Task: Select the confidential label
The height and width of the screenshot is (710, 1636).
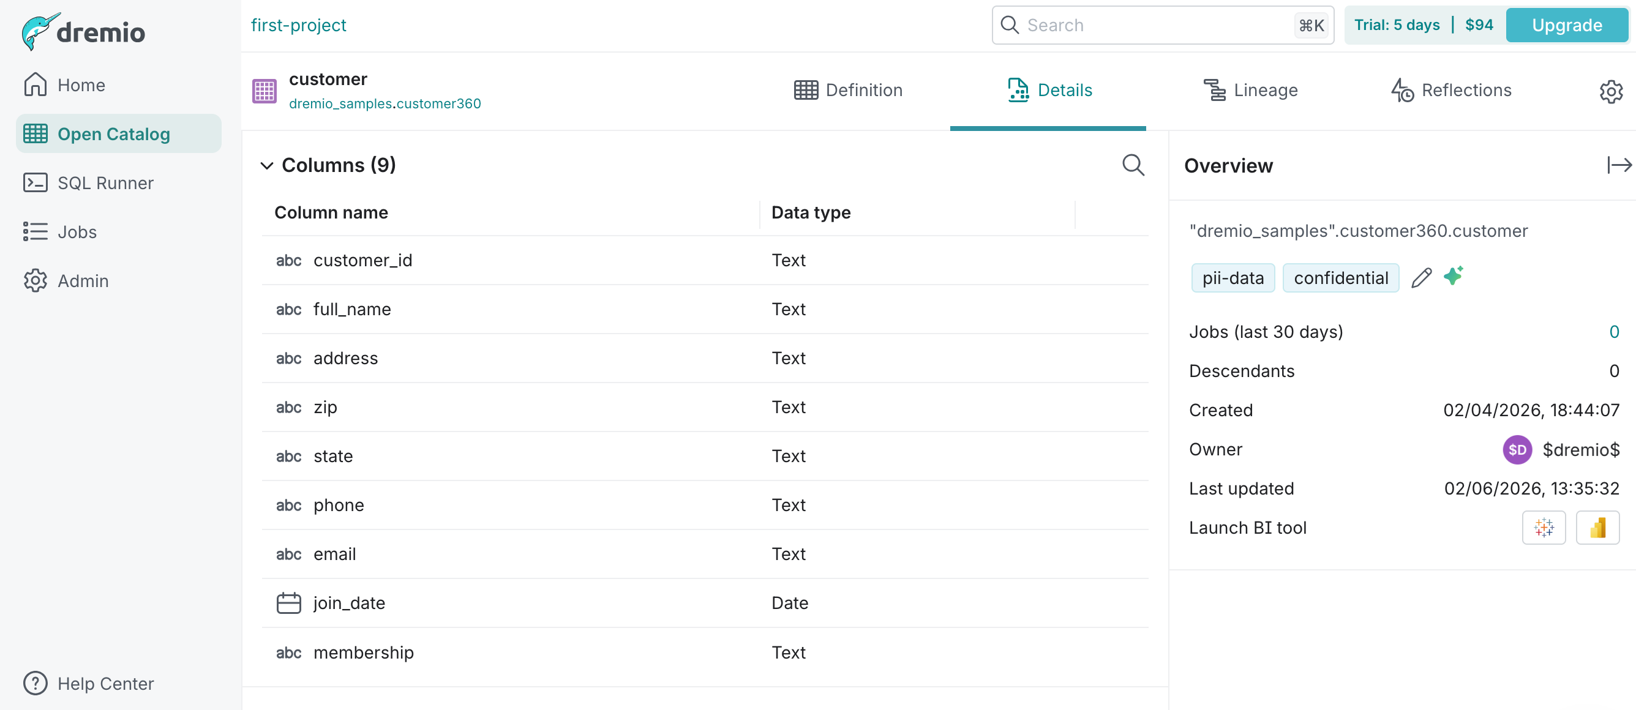Action: (1341, 277)
